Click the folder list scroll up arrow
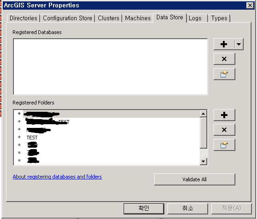Screen dimensions: 257x219 pos(203,114)
